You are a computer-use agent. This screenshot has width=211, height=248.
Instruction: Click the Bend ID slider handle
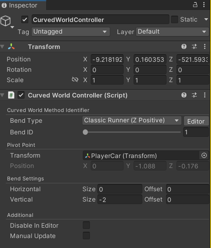(85, 132)
